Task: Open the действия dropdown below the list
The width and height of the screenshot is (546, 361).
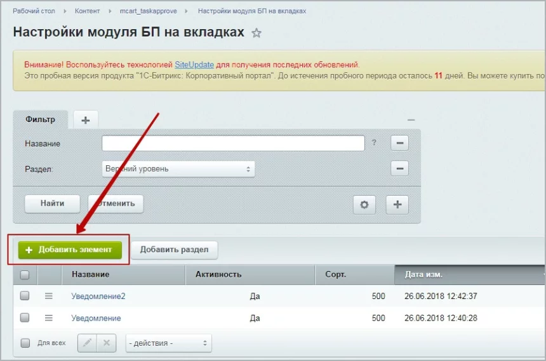Action: pyautogui.click(x=168, y=343)
